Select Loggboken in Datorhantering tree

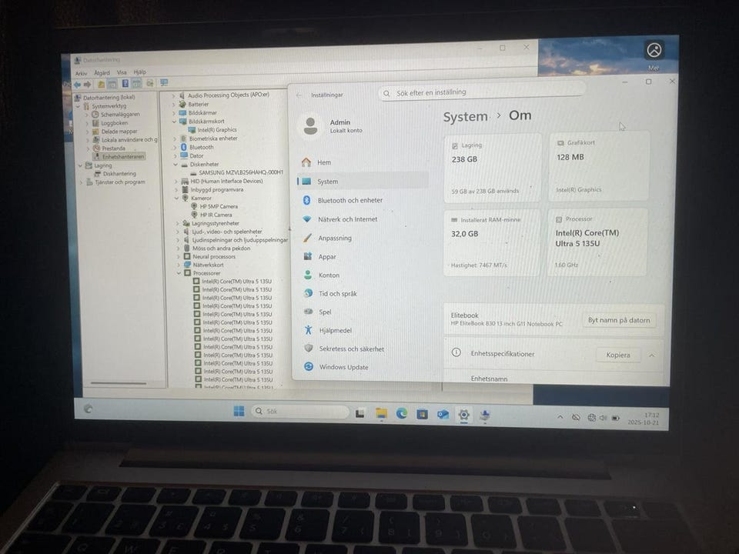click(x=114, y=123)
